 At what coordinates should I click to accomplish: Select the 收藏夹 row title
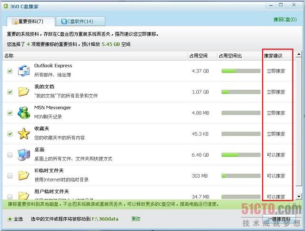pyautogui.click(x=41, y=129)
